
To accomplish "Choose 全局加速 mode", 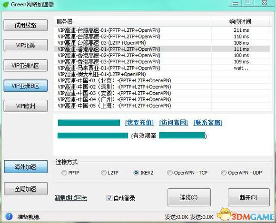I will pyautogui.click(x=26, y=189).
